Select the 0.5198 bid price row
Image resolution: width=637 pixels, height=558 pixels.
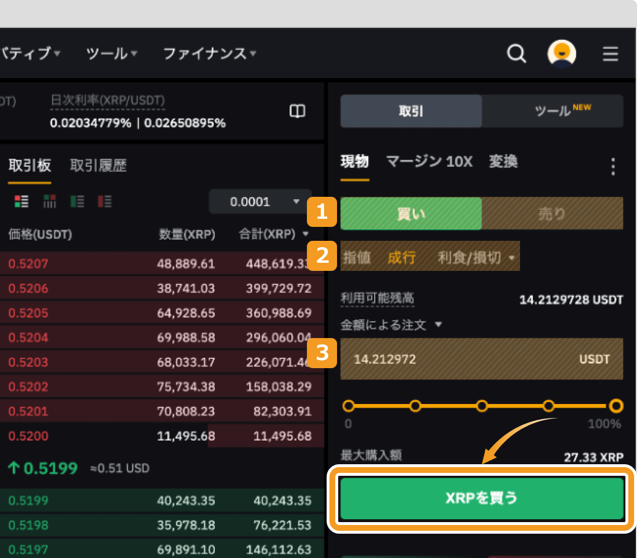point(162,525)
